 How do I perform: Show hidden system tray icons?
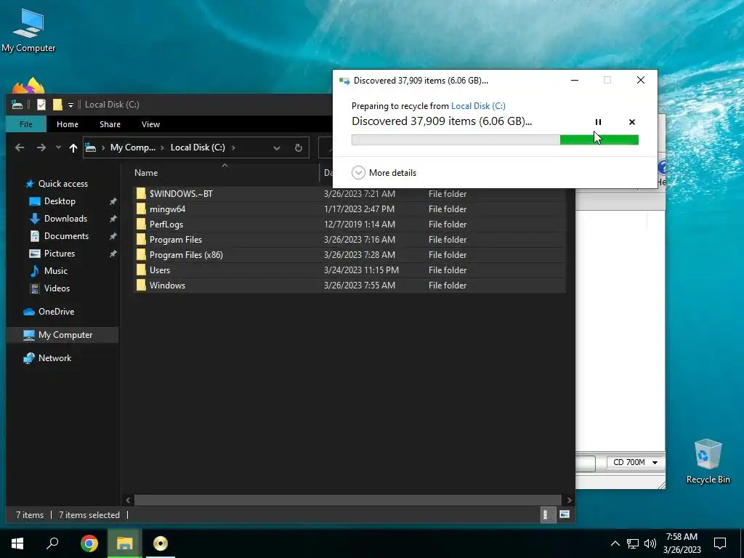(615, 543)
